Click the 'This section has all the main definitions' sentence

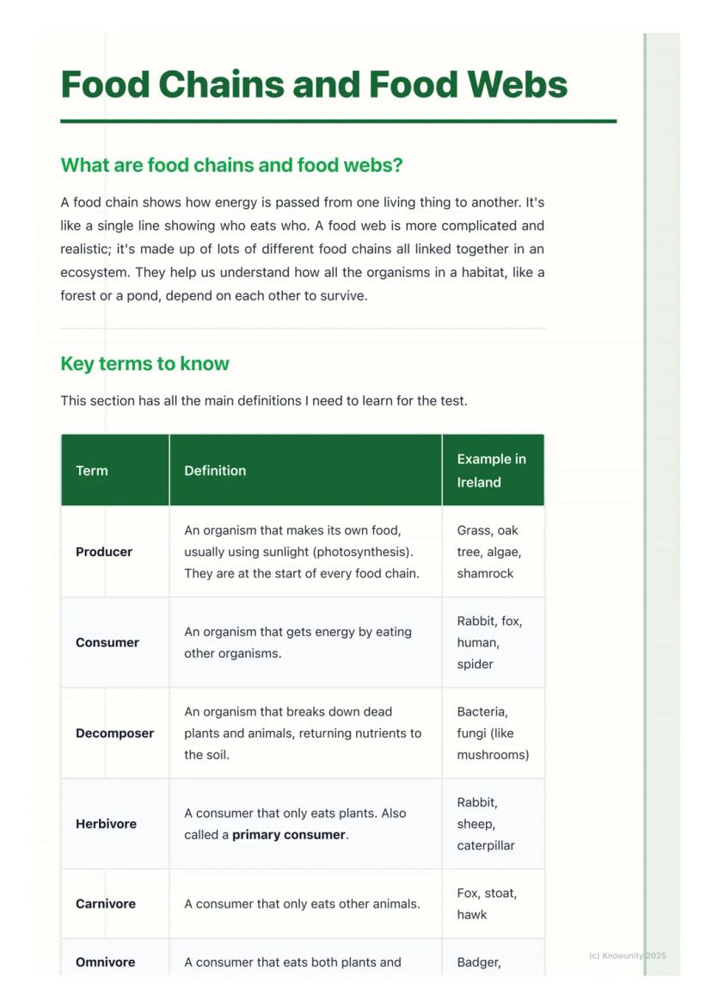click(263, 400)
